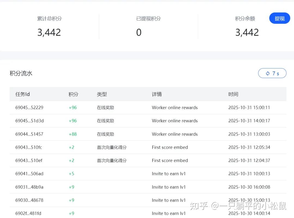This screenshot has width=294, height=218.
Task: Click the 任务Id column header
Action: pyautogui.click(x=23, y=94)
